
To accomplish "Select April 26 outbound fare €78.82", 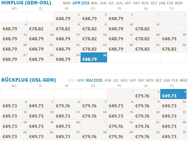I will pyautogui.click(x=174, y=47).
